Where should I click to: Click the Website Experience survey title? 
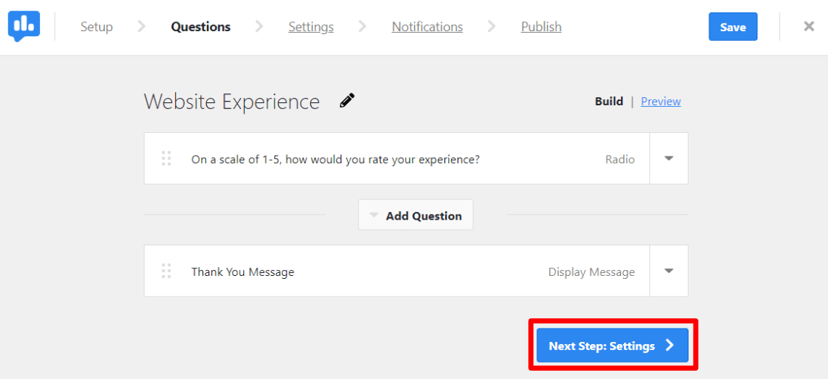(x=231, y=102)
